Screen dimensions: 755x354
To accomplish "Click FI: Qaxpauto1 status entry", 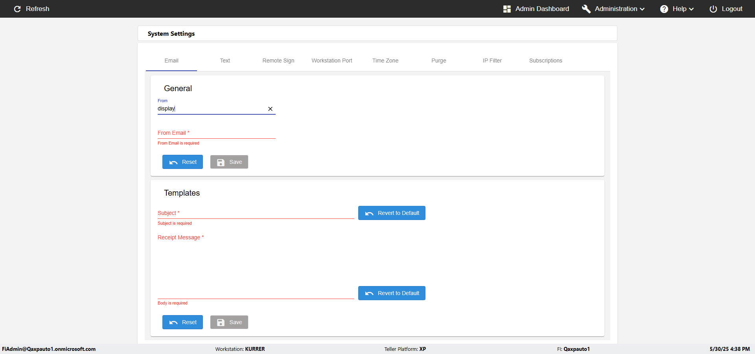I will coord(573,349).
